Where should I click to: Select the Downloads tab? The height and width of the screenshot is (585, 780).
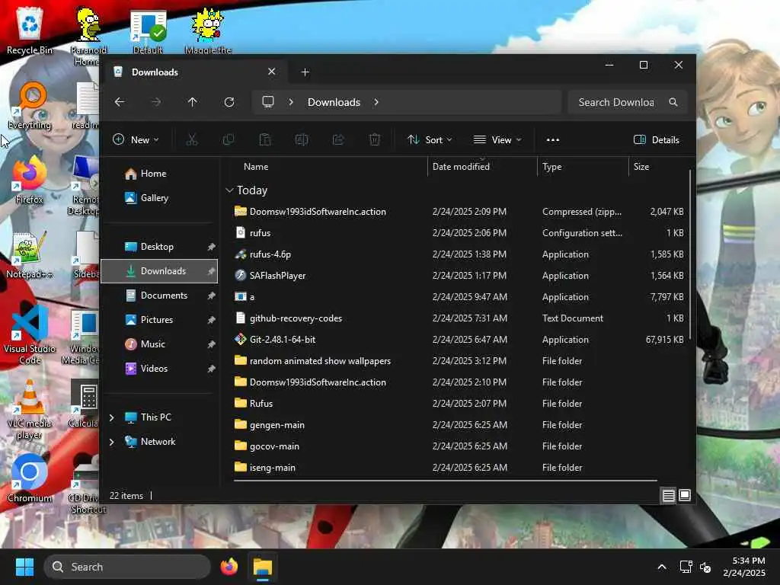tap(193, 72)
